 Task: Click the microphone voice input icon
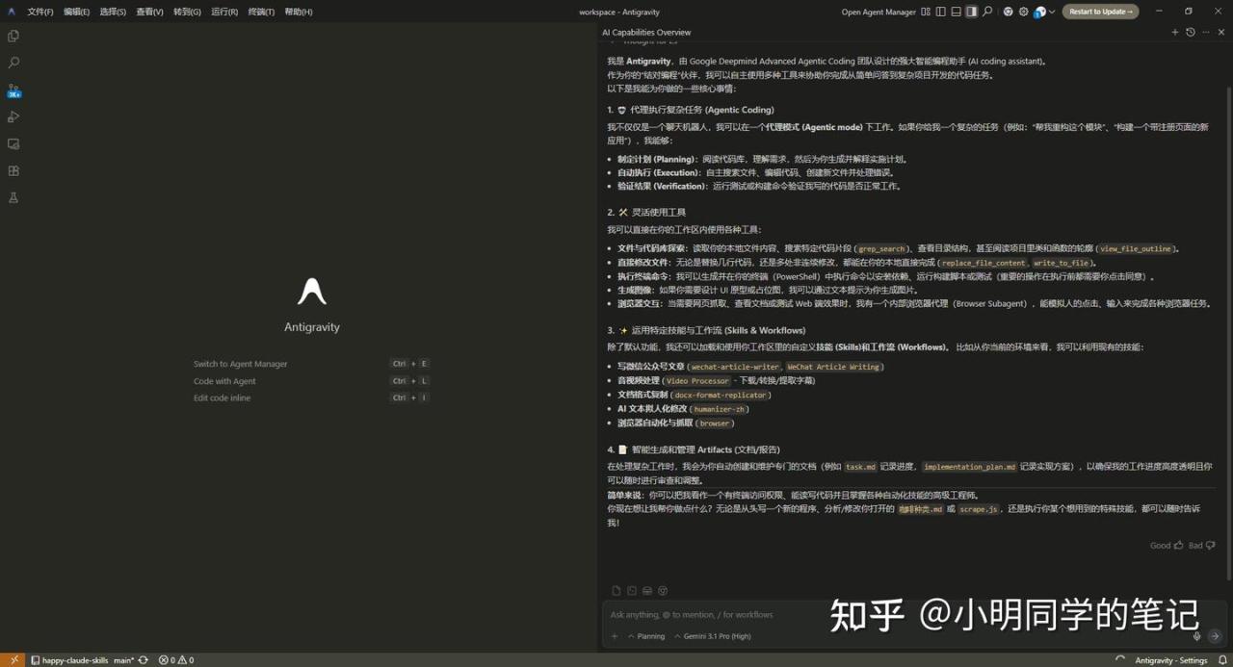[1197, 636]
